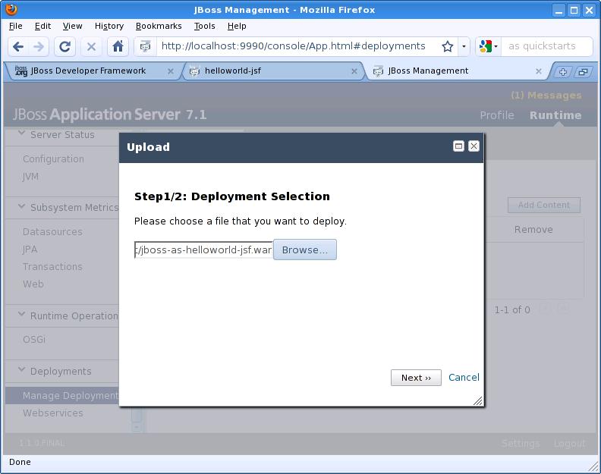This screenshot has width=601, height=474.
Task: Go forward with the Forward arrow
Action: click(39, 47)
